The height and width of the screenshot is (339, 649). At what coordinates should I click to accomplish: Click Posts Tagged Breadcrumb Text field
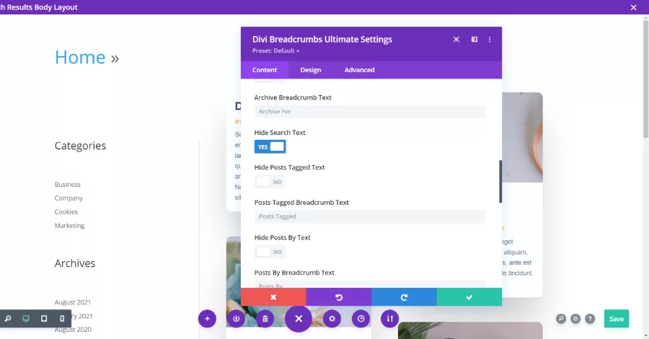(x=370, y=216)
